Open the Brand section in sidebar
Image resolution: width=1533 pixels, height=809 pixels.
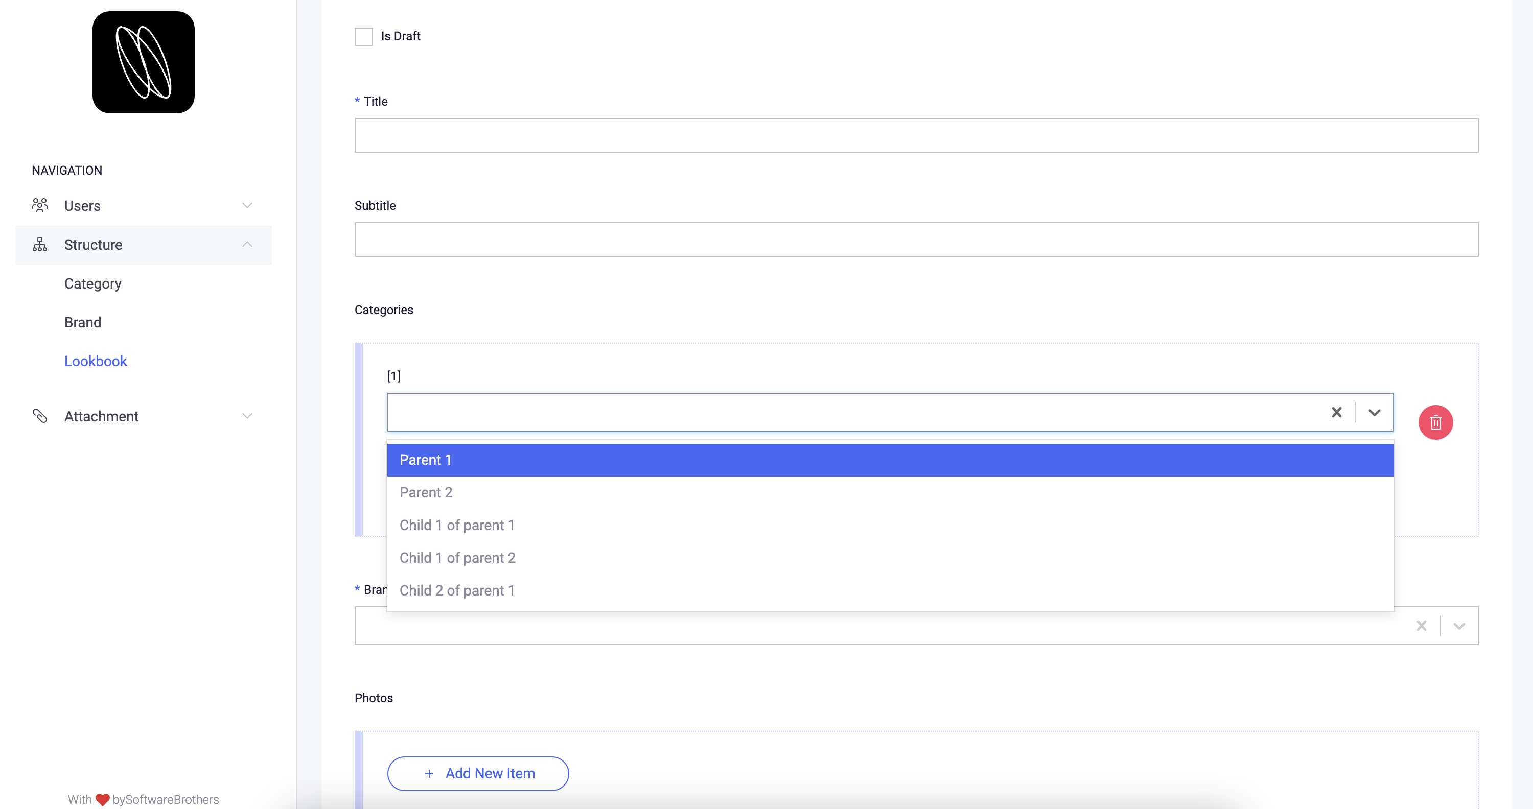(83, 322)
